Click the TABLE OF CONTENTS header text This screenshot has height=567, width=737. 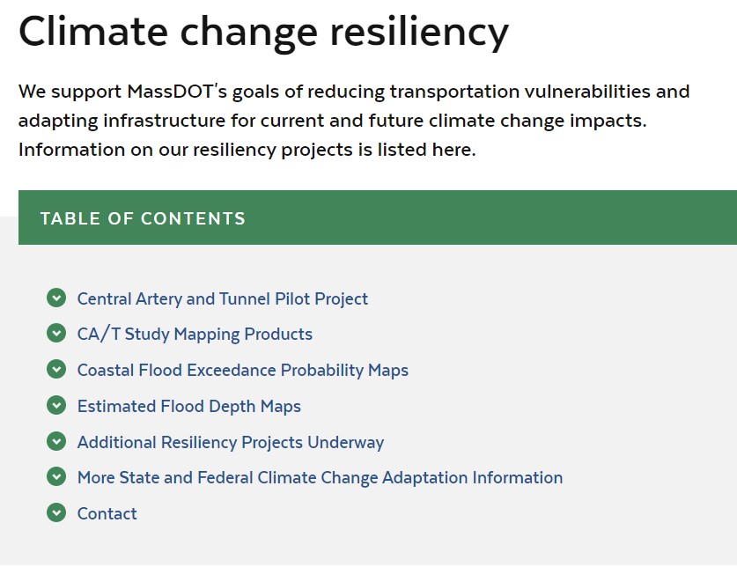point(143,218)
